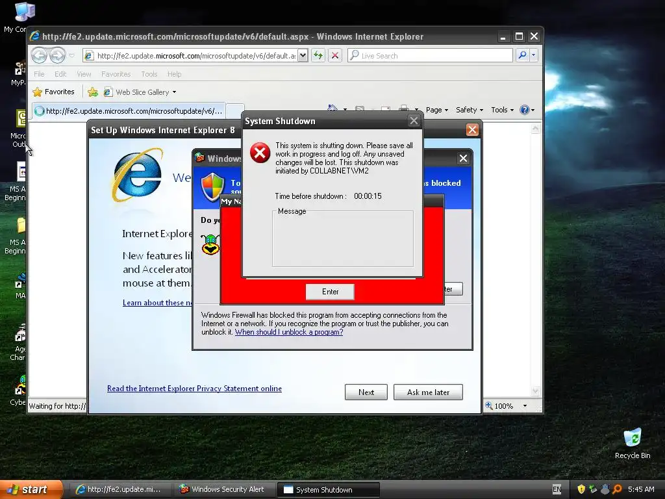Click the IE Forward navigation arrow
The width and height of the screenshot is (665, 499).
(x=57, y=55)
